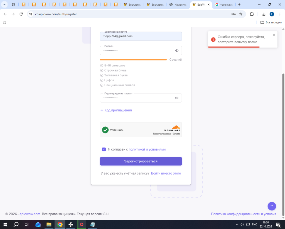
Task: Open the notification center in system tray
Action: [278, 225]
